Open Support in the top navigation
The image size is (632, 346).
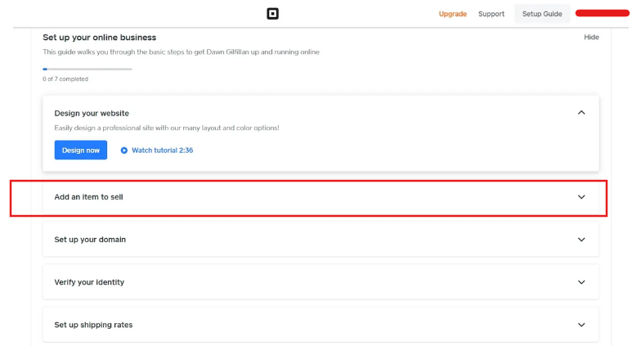(x=491, y=14)
